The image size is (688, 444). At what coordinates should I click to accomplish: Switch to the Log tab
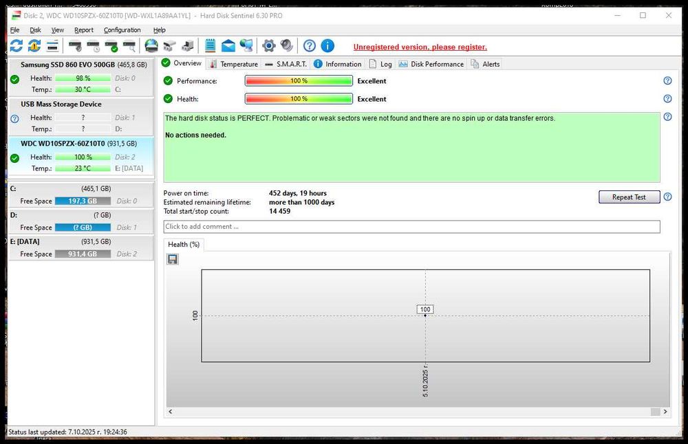click(x=380, y=64)
